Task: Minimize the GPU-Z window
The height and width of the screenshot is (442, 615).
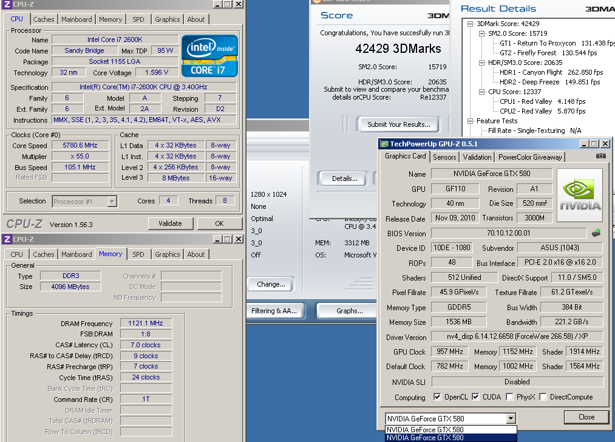Action: click(584, 144)
